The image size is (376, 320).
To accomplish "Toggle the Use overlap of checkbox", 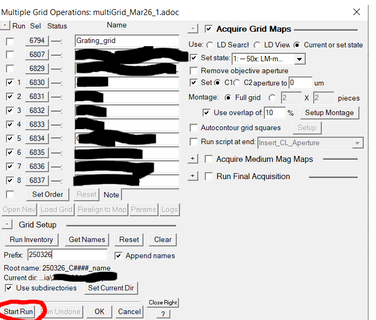I will coord(206,112).
